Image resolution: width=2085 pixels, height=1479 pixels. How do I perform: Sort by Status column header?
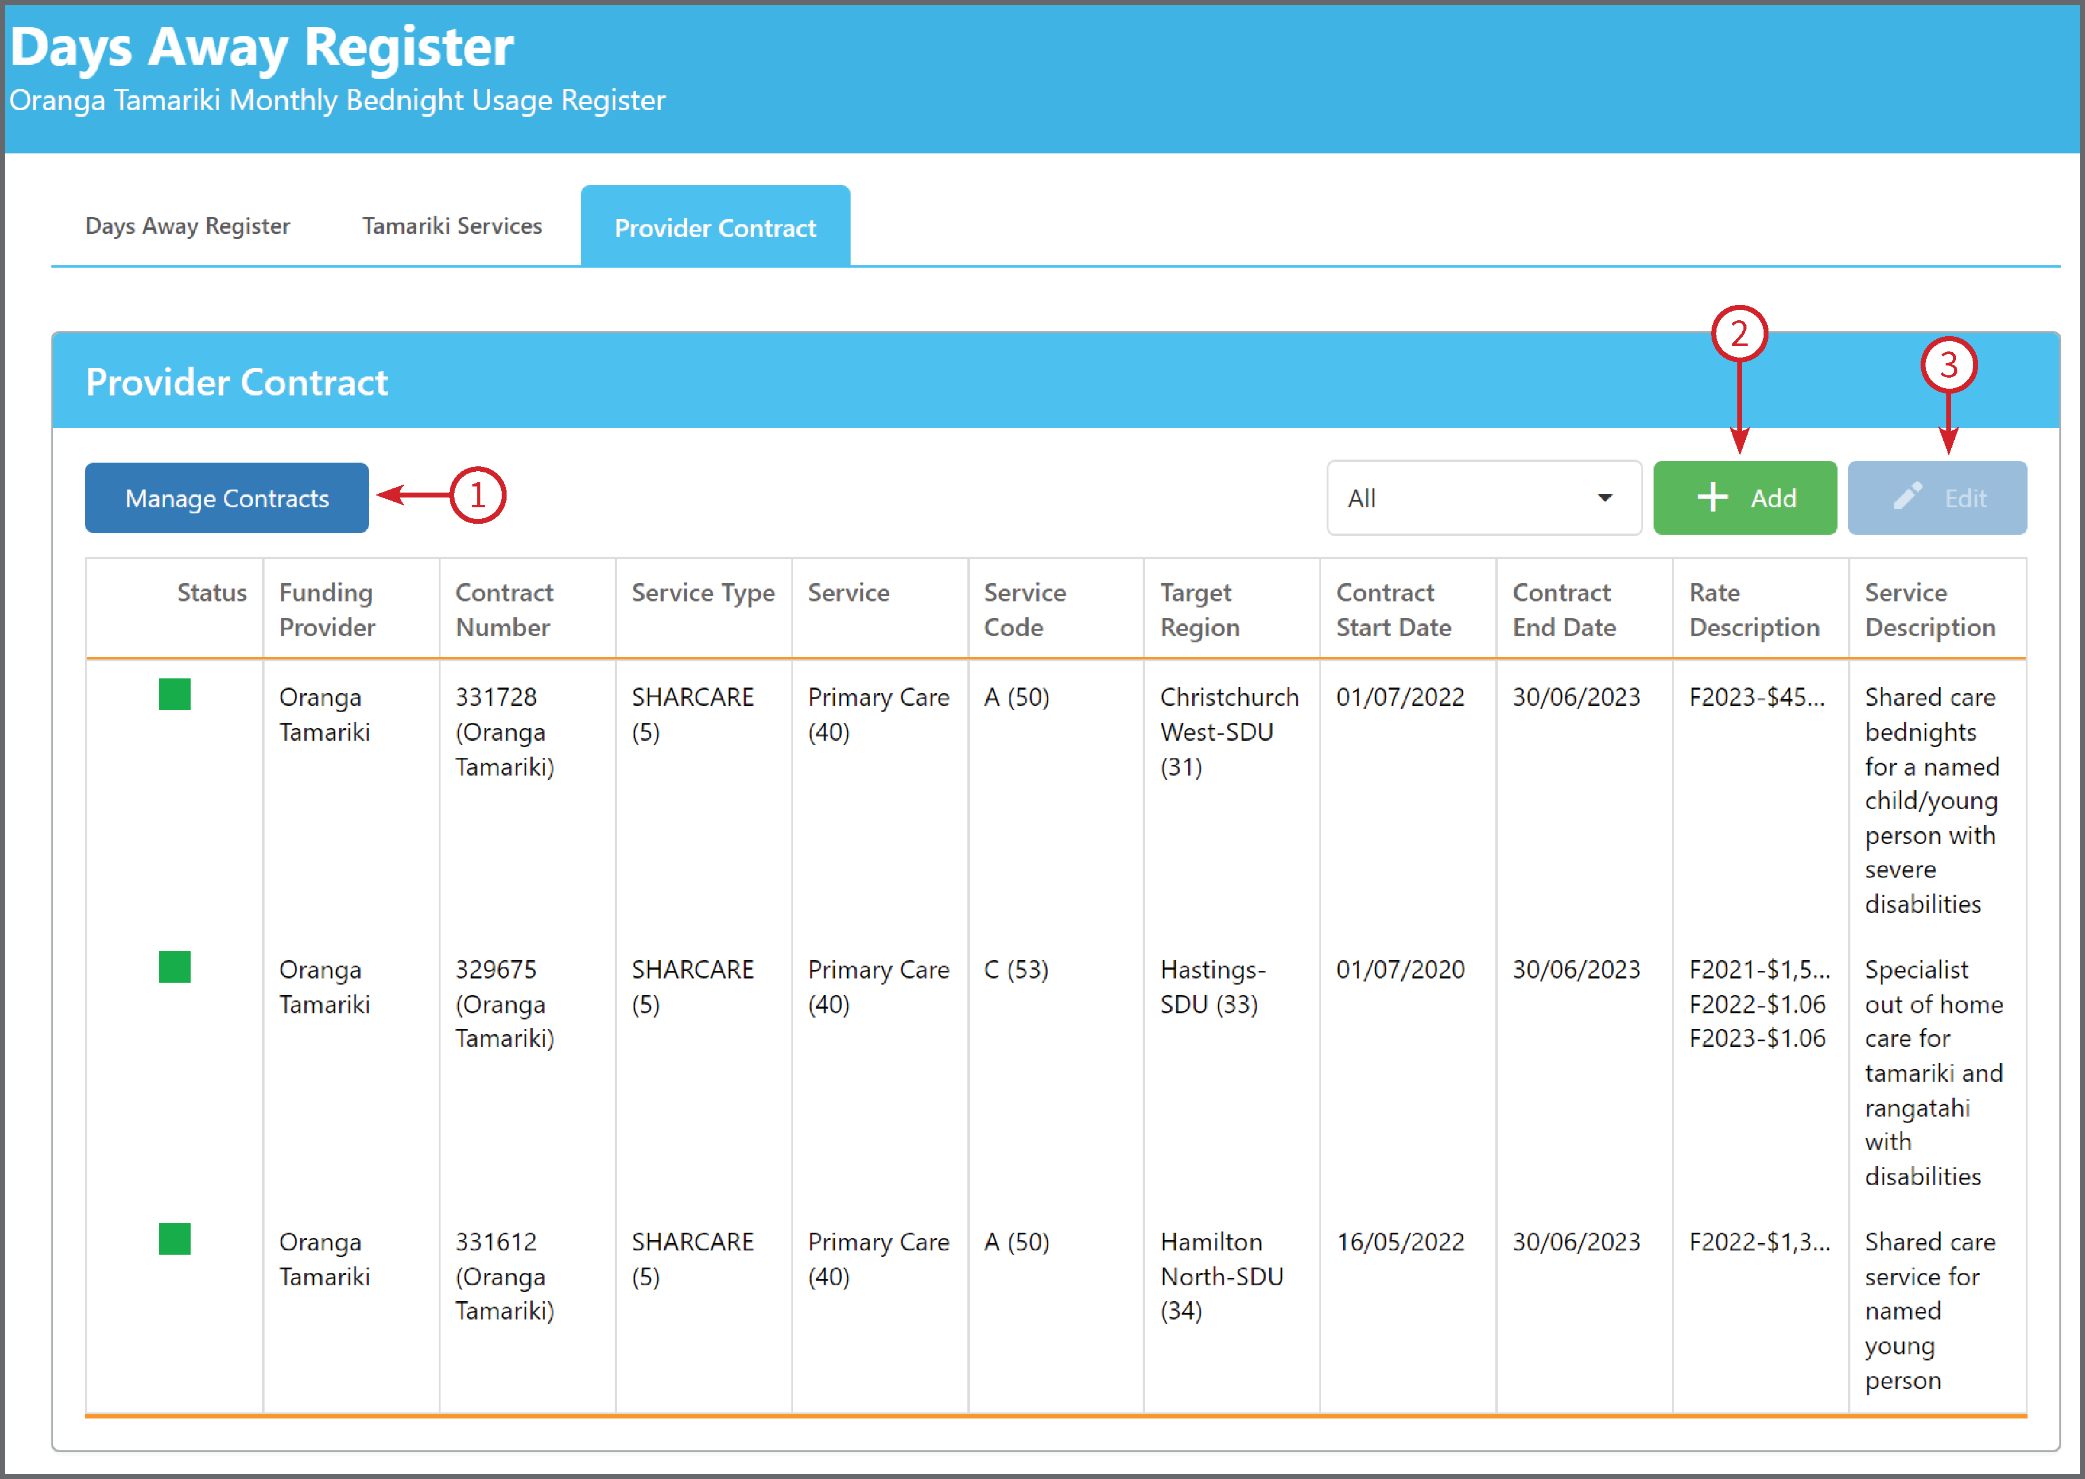click(211, 593)
